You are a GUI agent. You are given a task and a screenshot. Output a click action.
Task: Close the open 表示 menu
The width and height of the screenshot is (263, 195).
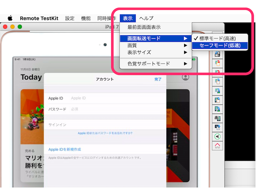(x=128, y=18)
